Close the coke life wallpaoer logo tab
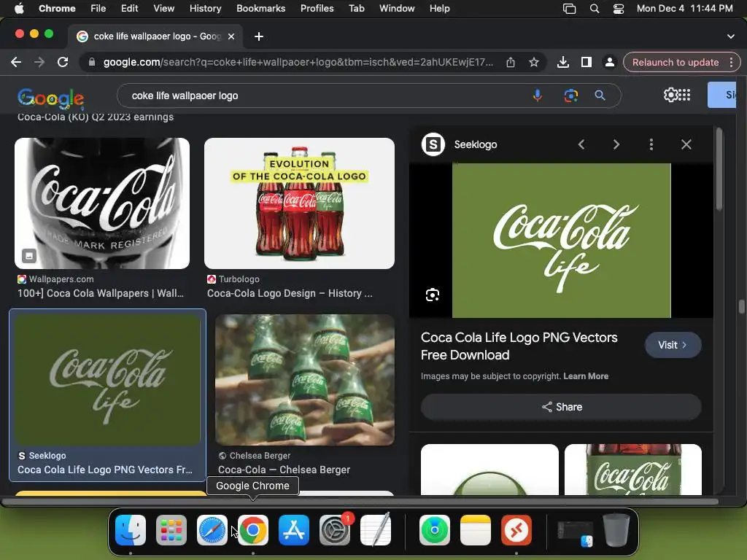 231,36
